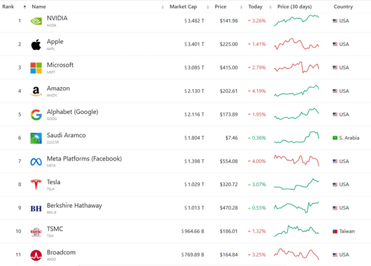The image size is (371, 266).
Task: Open the Broadcom company link
Action: (61, 252)
